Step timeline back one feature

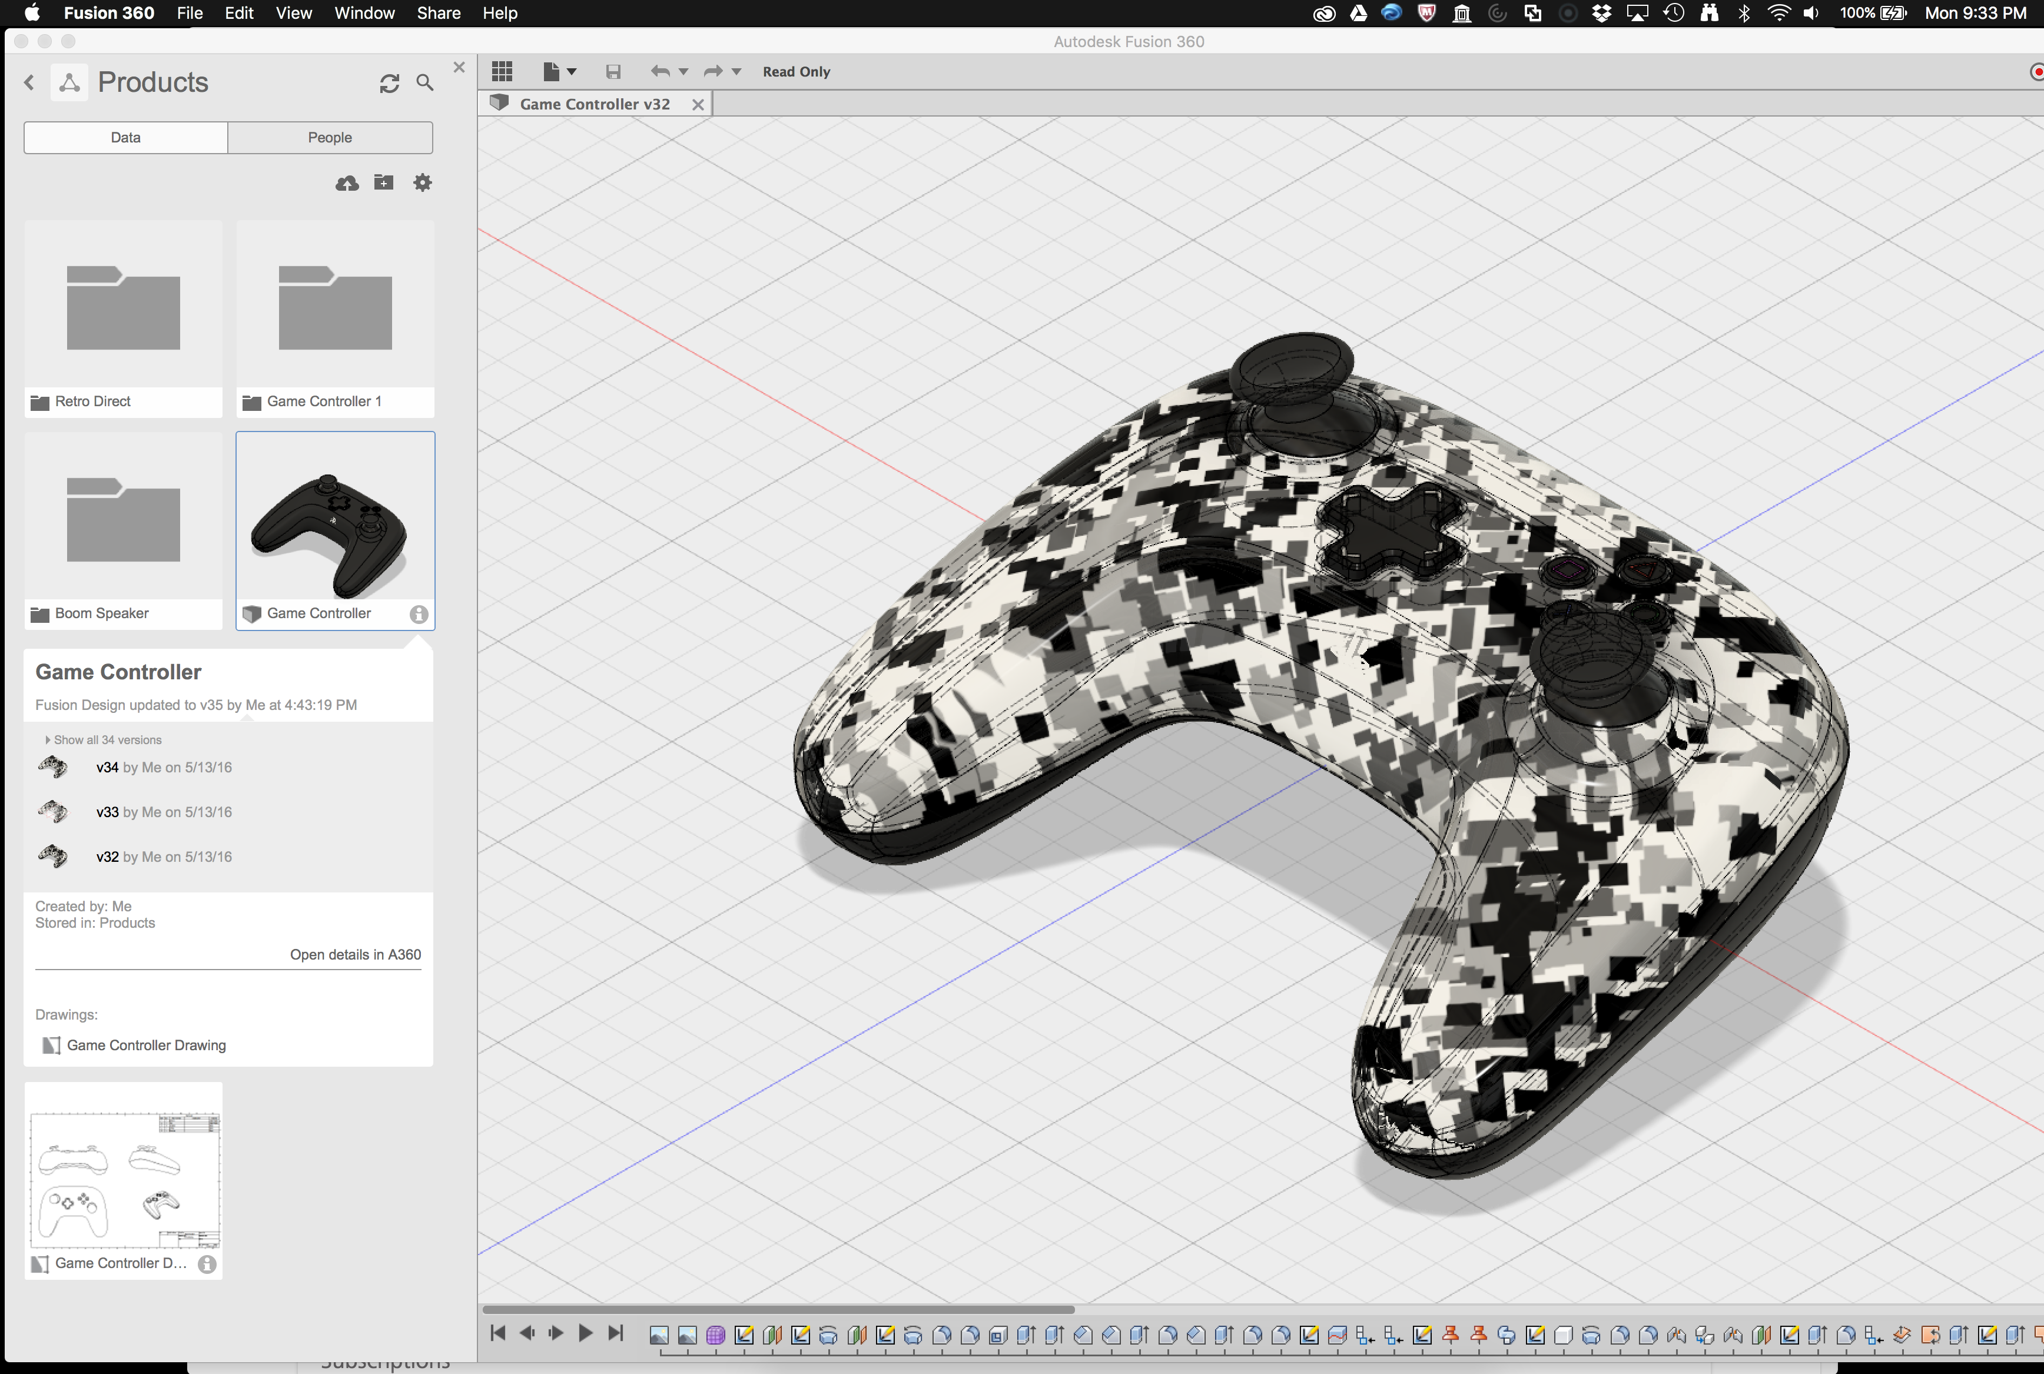pos(527,1334)
